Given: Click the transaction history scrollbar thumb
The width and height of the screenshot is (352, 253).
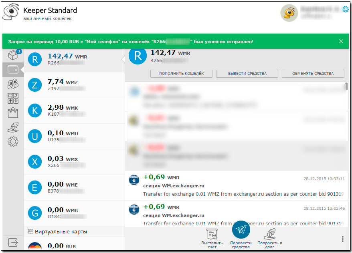Looking at the screenshot, I should pyautogui.click(x=346, y=86).
